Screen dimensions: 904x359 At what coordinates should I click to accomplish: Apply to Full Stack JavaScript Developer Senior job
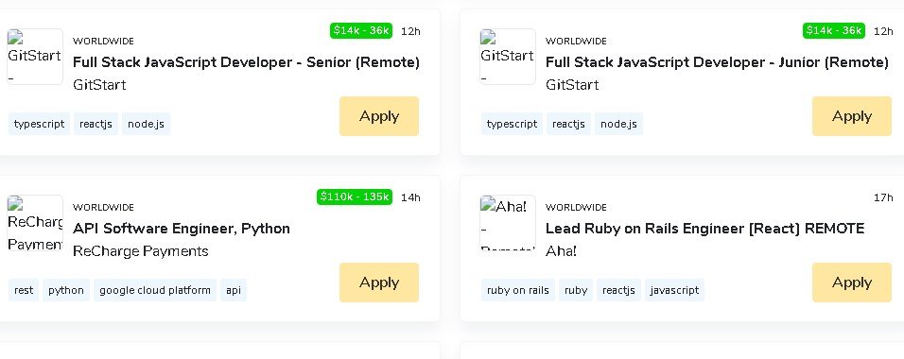coord(379,116)
